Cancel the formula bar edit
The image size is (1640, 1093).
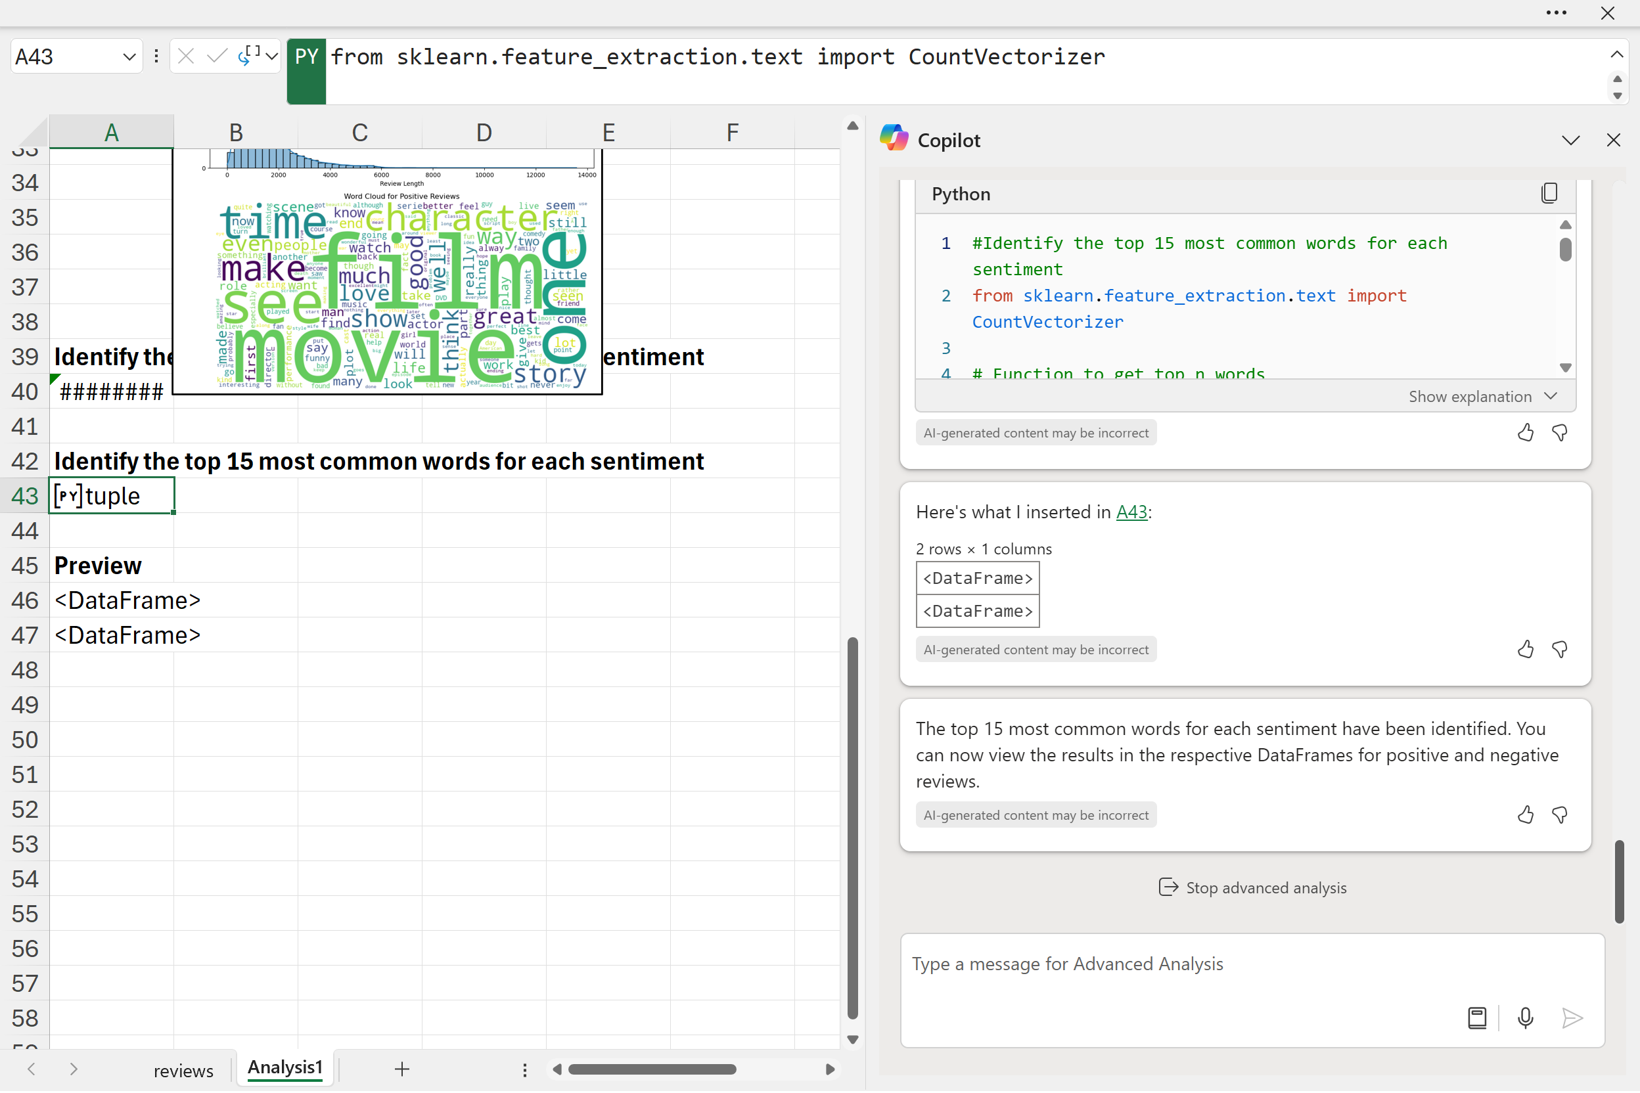pyautogui.click(x=185, y=56)
